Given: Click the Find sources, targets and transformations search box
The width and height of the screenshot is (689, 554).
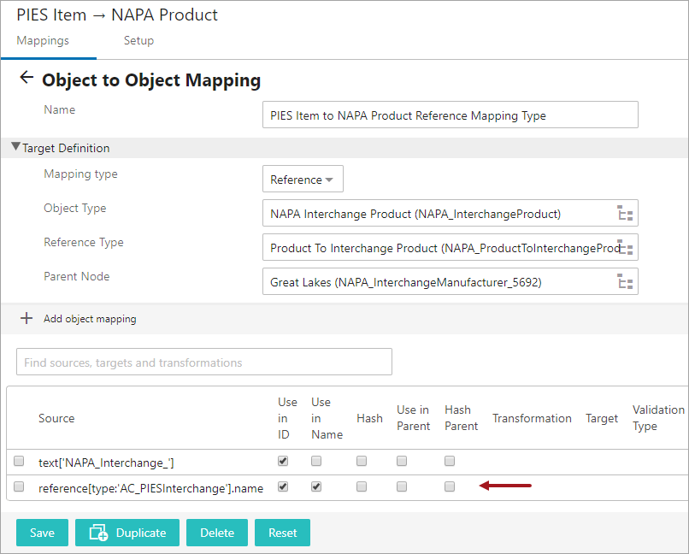Looking at the screenshot, I should (x=204, y=362).
